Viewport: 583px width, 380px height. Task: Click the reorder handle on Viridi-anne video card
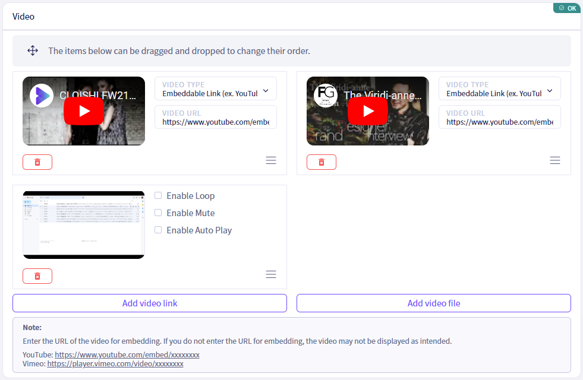554,160
